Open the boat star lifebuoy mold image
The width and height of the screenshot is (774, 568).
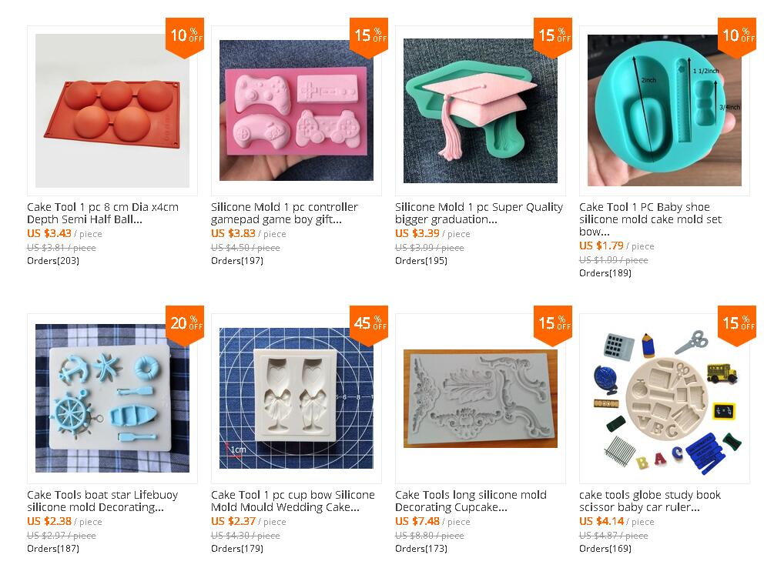pyautogui.click(x=112, y=398)
